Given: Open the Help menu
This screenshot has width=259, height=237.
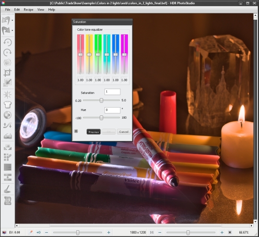Looking at the screenshot, I should click(x=51, y=10).
